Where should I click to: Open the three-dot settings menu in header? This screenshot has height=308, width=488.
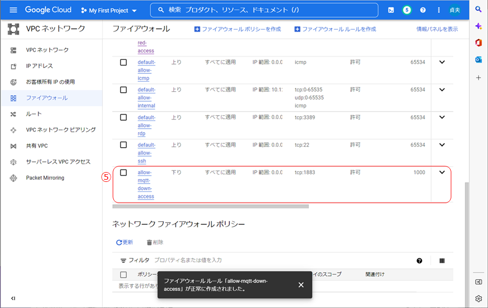439,10
